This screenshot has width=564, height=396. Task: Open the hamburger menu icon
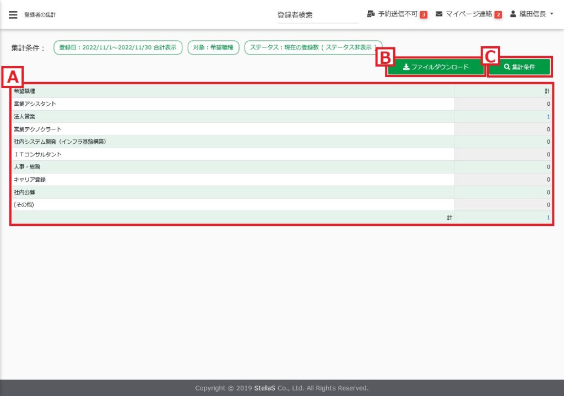click(13, 15)
